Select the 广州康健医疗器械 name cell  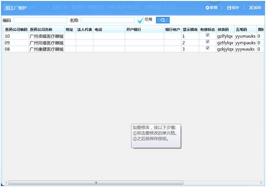click(x=47, y=49)
